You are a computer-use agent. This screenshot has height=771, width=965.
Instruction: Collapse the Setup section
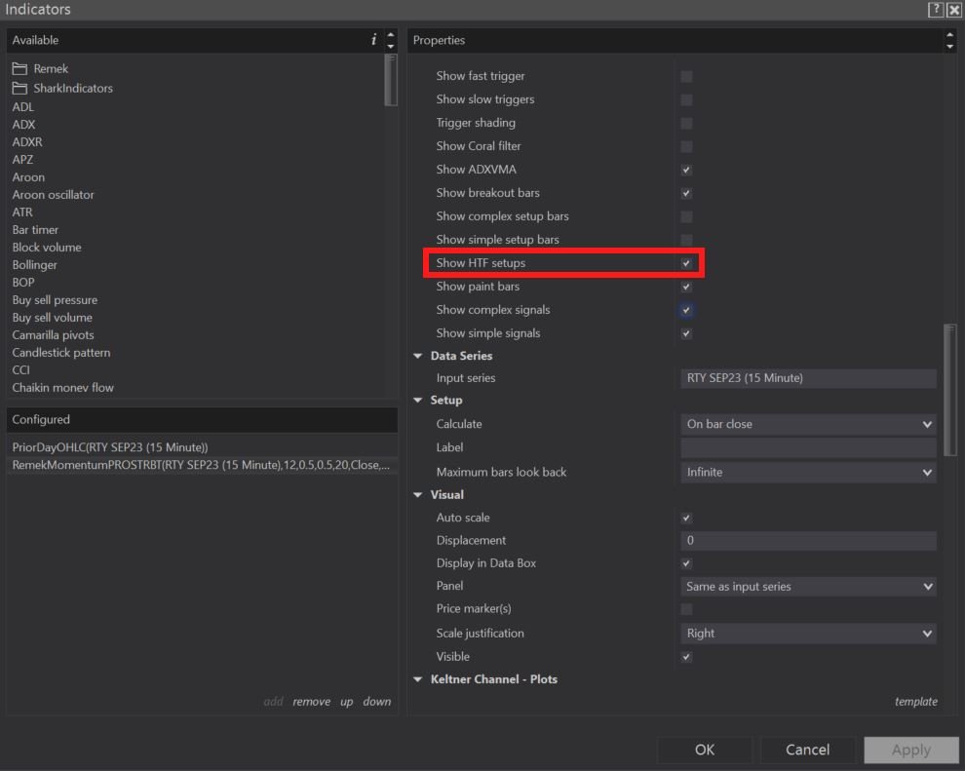pyautogui.click(x=418, y=400)
